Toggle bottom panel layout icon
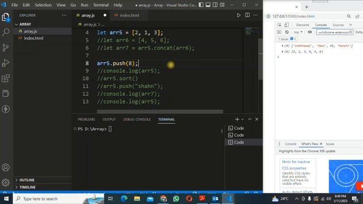363x204 pixels. [208, 5]
